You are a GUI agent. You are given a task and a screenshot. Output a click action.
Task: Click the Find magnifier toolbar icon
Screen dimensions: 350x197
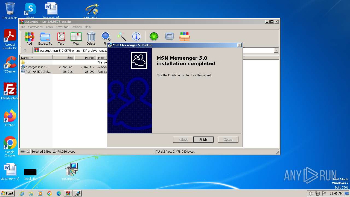(x=106, y=37)
